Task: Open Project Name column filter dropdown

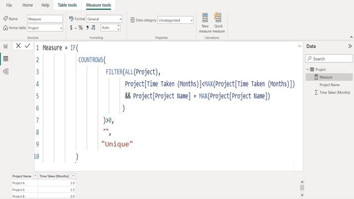Action: [35, 176]
